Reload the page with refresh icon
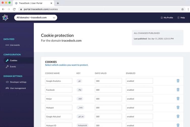 (14, 9)
